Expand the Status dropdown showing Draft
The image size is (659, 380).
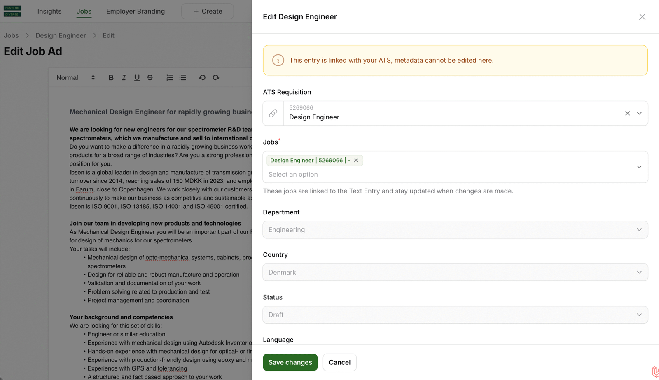tap(455, 315)
